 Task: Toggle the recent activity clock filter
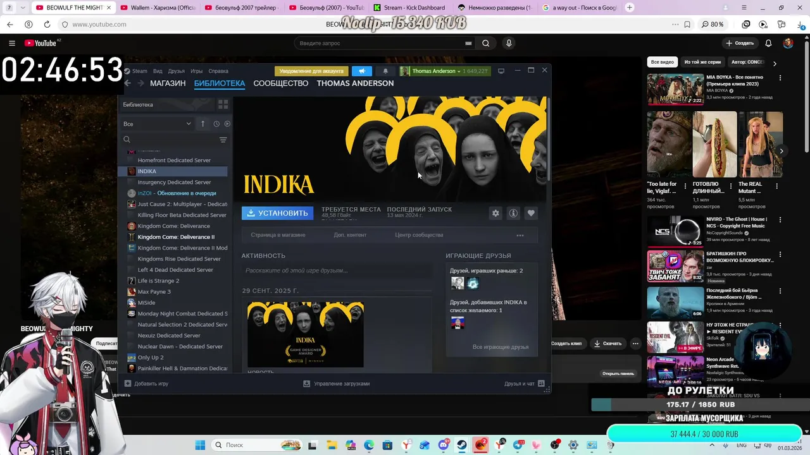tap(216, 124)
